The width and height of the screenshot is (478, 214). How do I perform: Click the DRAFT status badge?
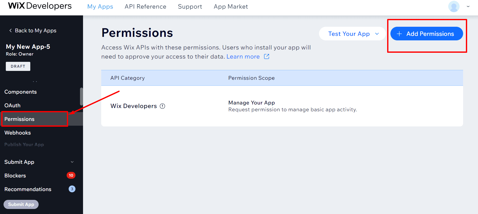pos(18,66)
